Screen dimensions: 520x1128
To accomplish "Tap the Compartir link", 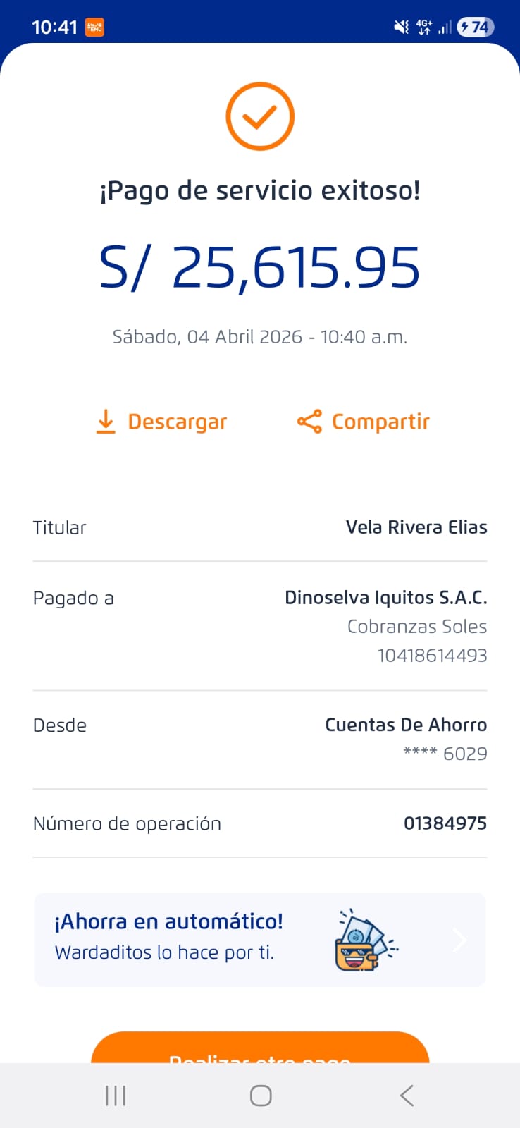I will point(380,422).
